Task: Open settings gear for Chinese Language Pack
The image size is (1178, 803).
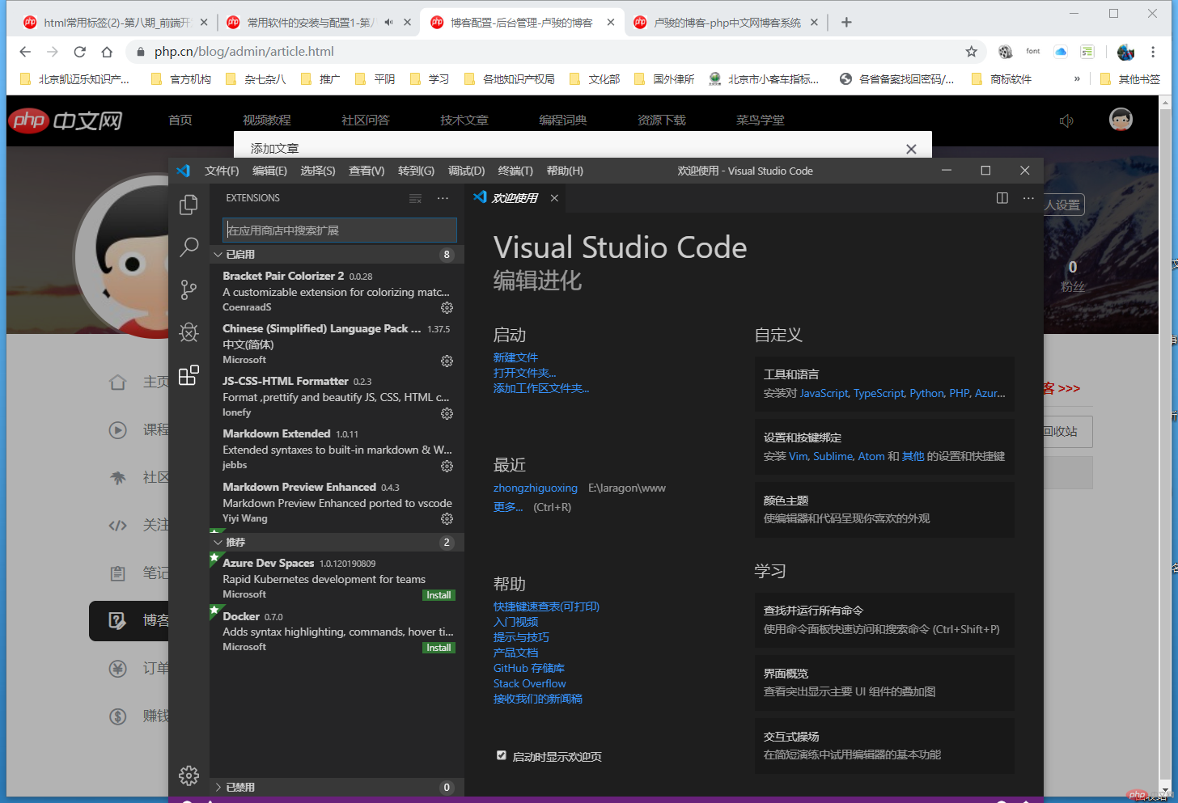Action: click(447, 361)
